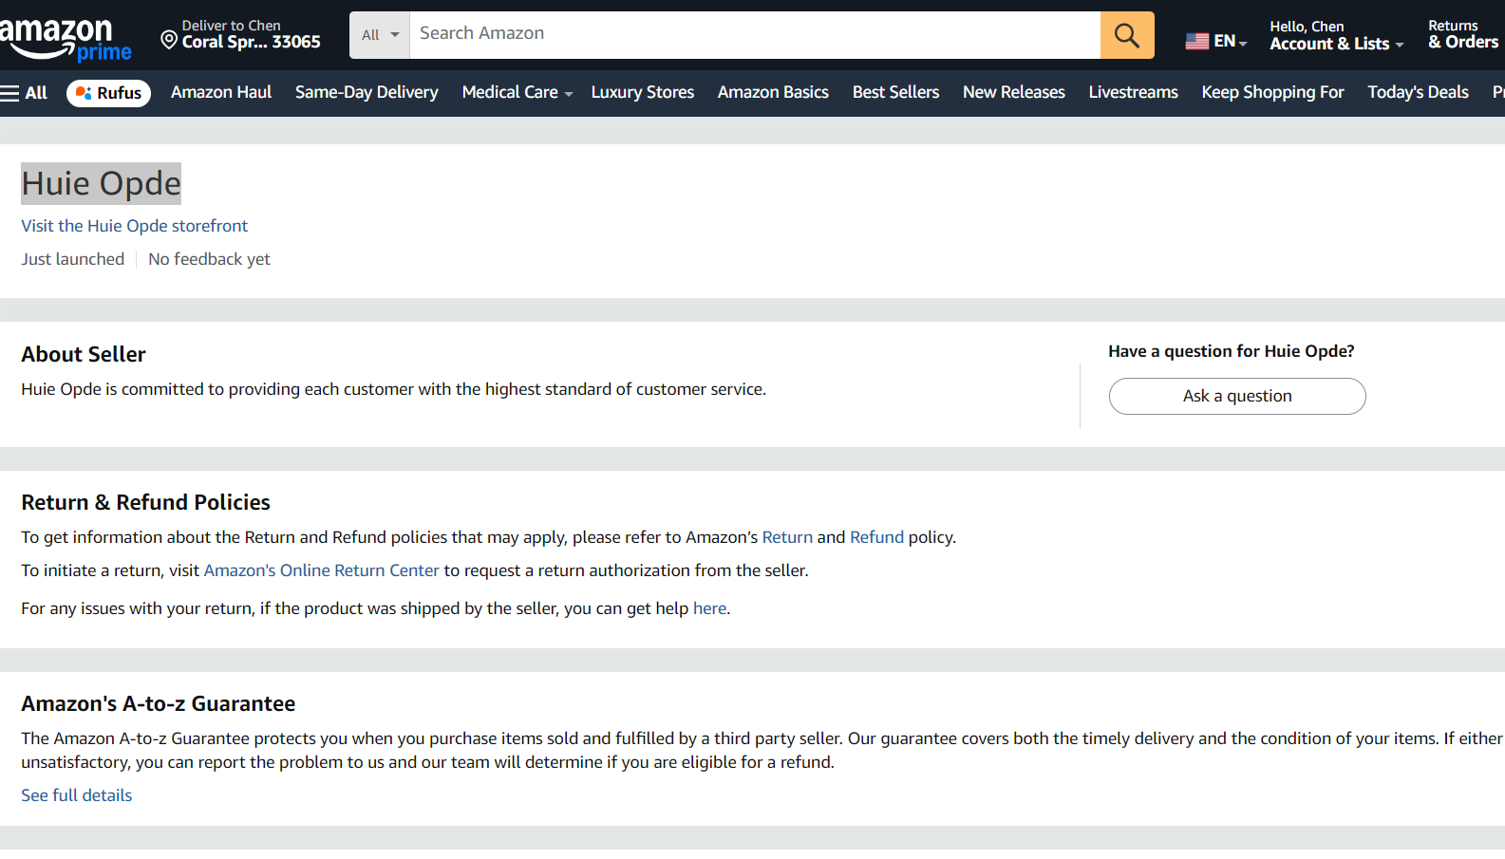Expand the Medical Care menu
Viewport: 1505px width, 859px height.
click(x=517, y=93)
